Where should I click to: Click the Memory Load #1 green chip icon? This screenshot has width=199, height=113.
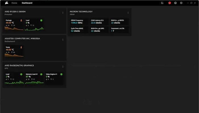tap(41, 74)
